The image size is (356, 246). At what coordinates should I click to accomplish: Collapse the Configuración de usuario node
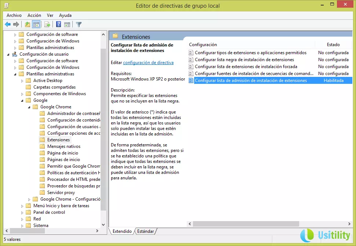click(8, 54)
